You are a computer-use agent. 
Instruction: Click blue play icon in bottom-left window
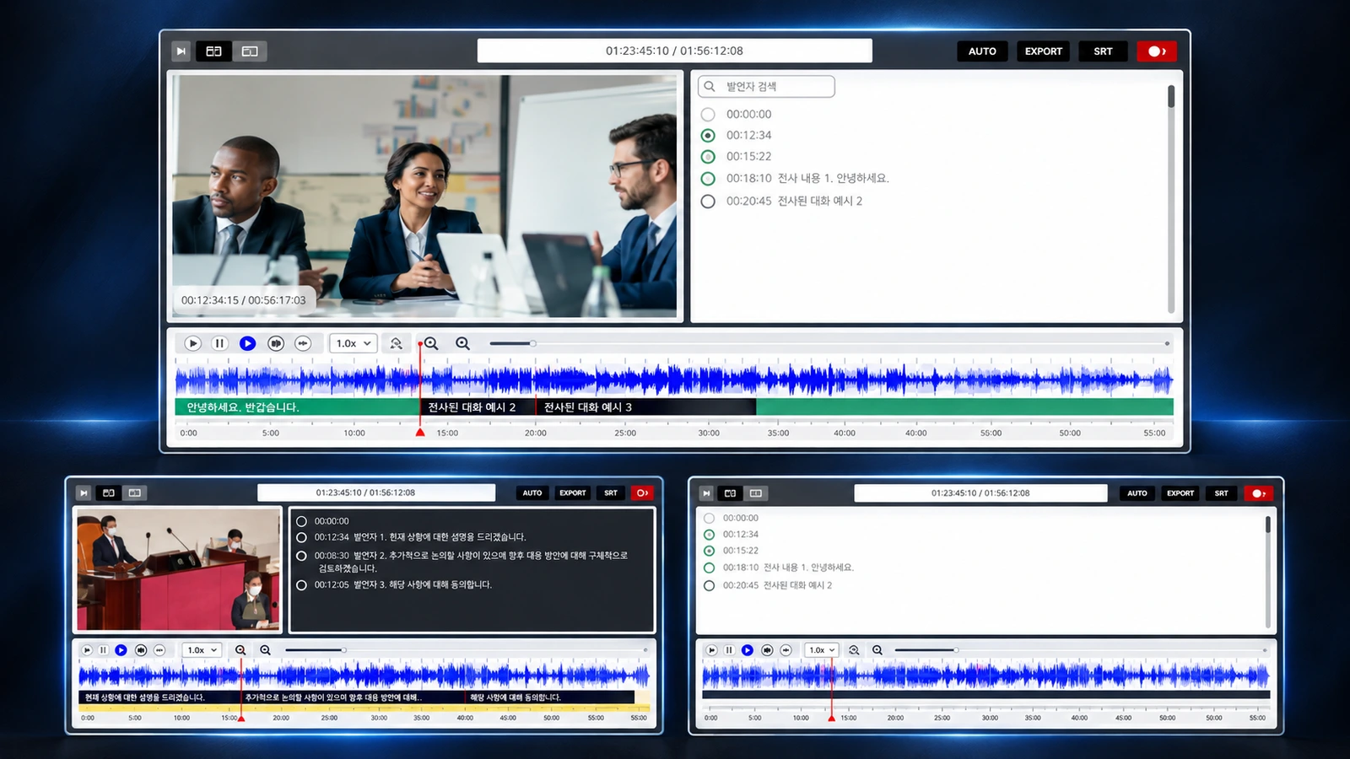(121, 650)
